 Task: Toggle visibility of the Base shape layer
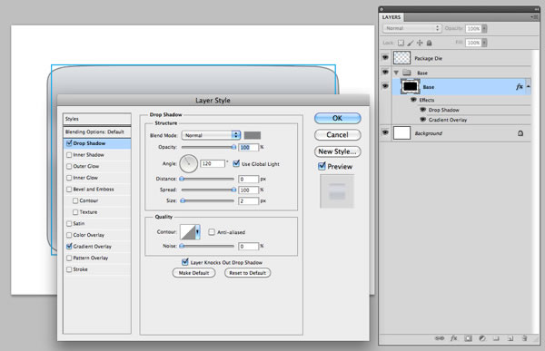click(x=385, y=86)
